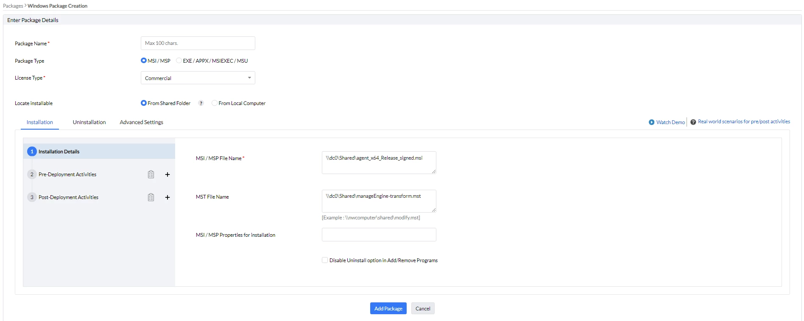This screenshot has width=804, height=321.
Task: Focus MSI / MSP Properties for installation field
Action: (x=379, y=235)
